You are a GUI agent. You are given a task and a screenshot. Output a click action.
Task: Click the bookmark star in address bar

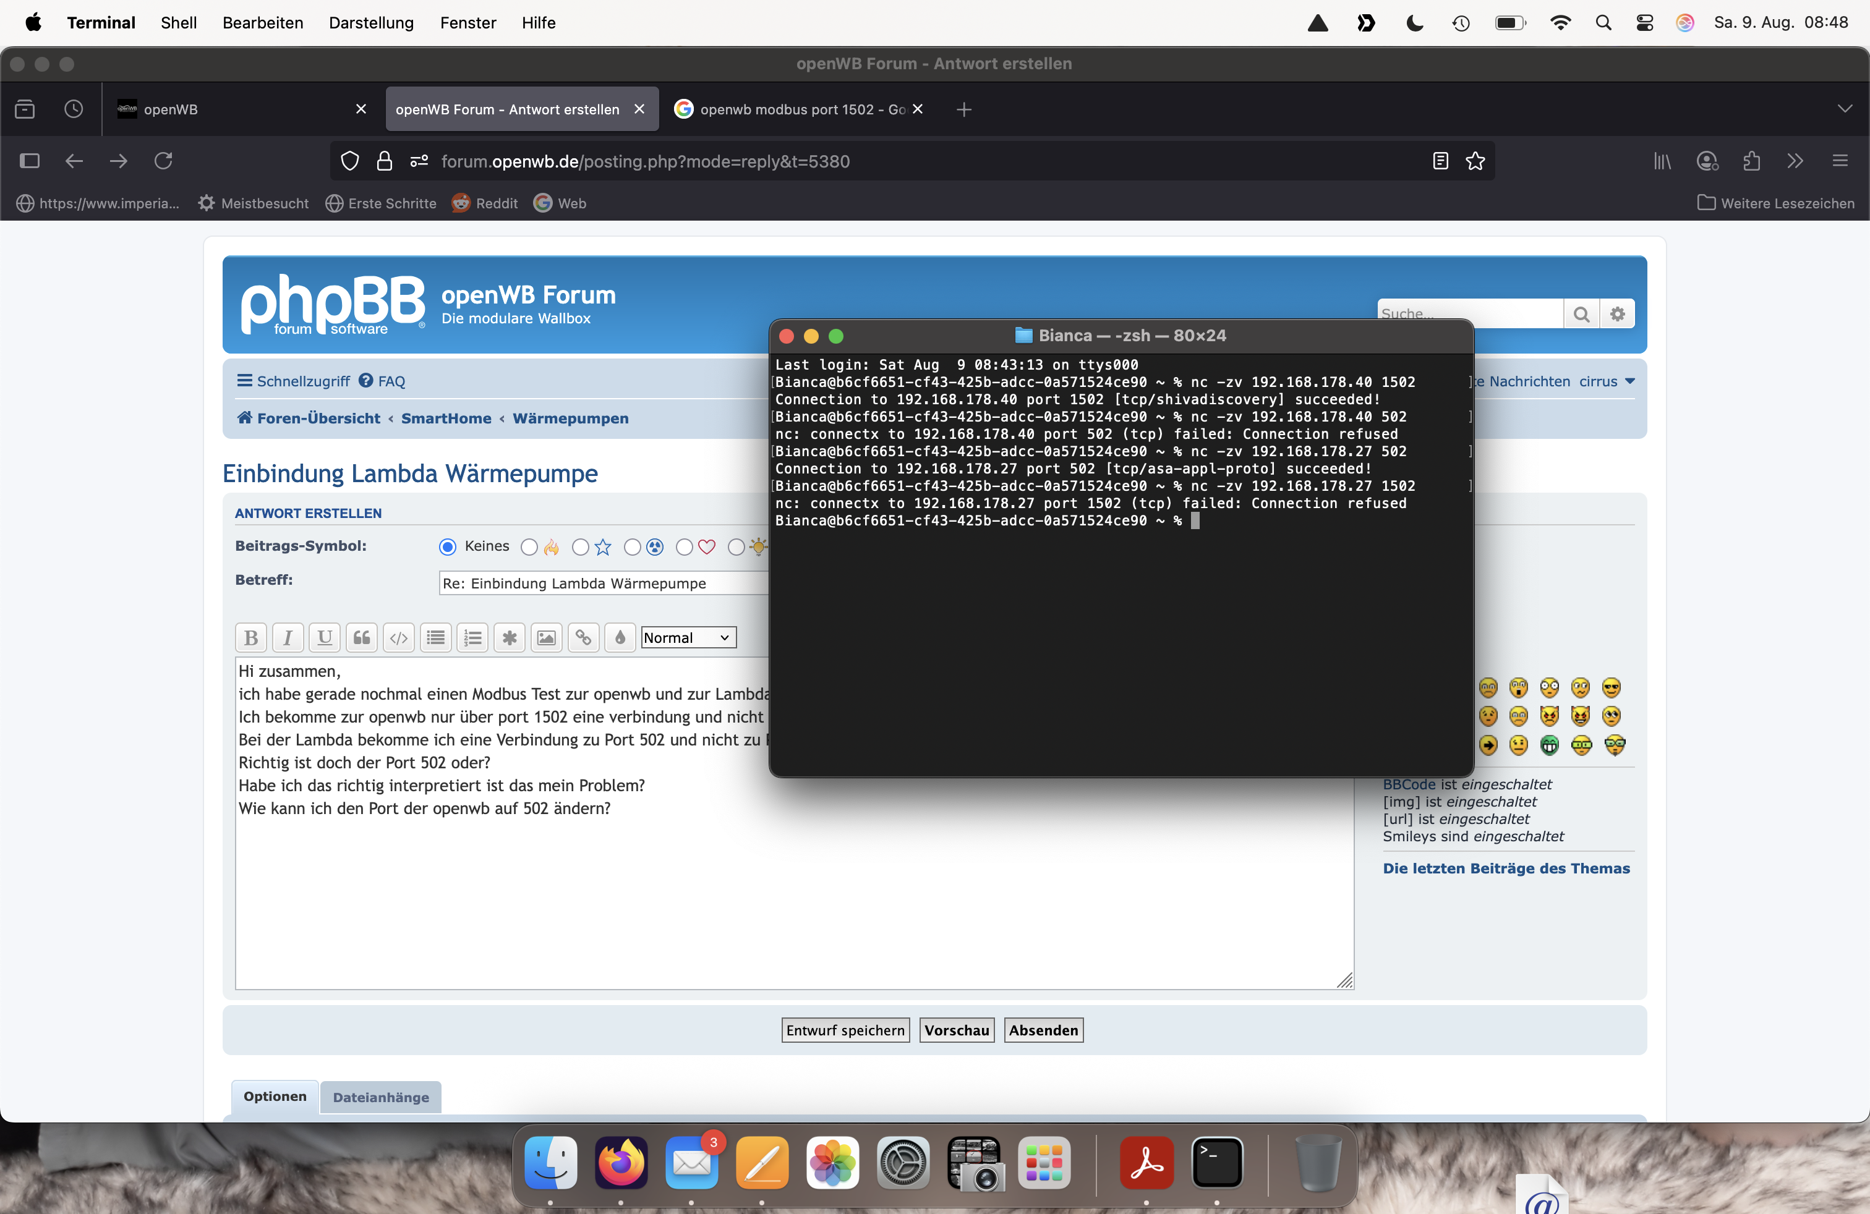pos(1475,161)
